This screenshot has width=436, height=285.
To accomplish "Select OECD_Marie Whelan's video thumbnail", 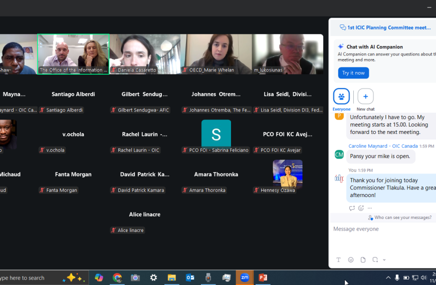I will (216, 54).
